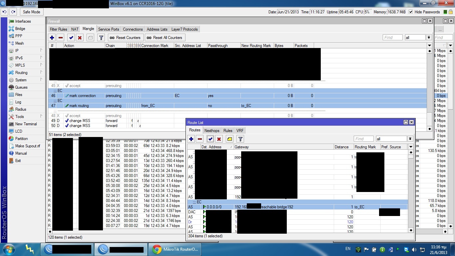This screenshot has width=455, height=256.
Task: Sort routes by Distance column
Action: (344, 147)
